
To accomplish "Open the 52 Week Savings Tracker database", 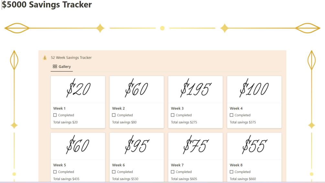I will tap(71, 58).
